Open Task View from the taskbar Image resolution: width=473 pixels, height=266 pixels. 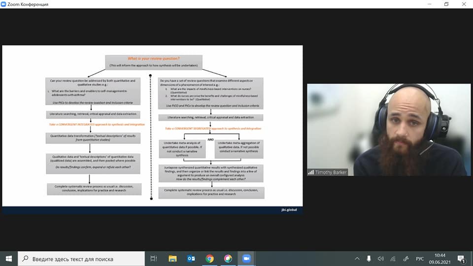(x=154, y=259)
